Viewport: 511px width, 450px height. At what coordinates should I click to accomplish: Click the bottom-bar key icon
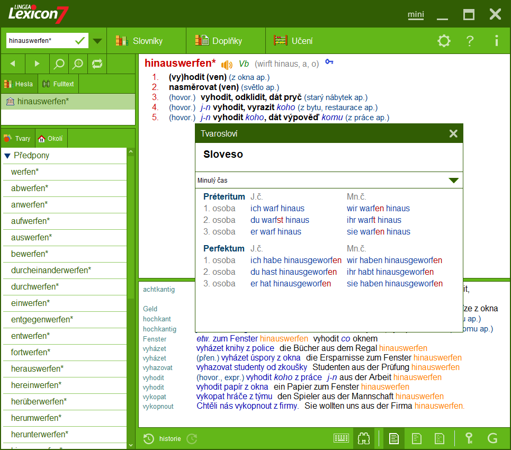click(x=469, y=438)
